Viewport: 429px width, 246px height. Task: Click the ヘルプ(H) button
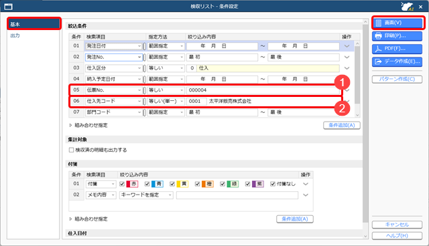click(397, 235)
